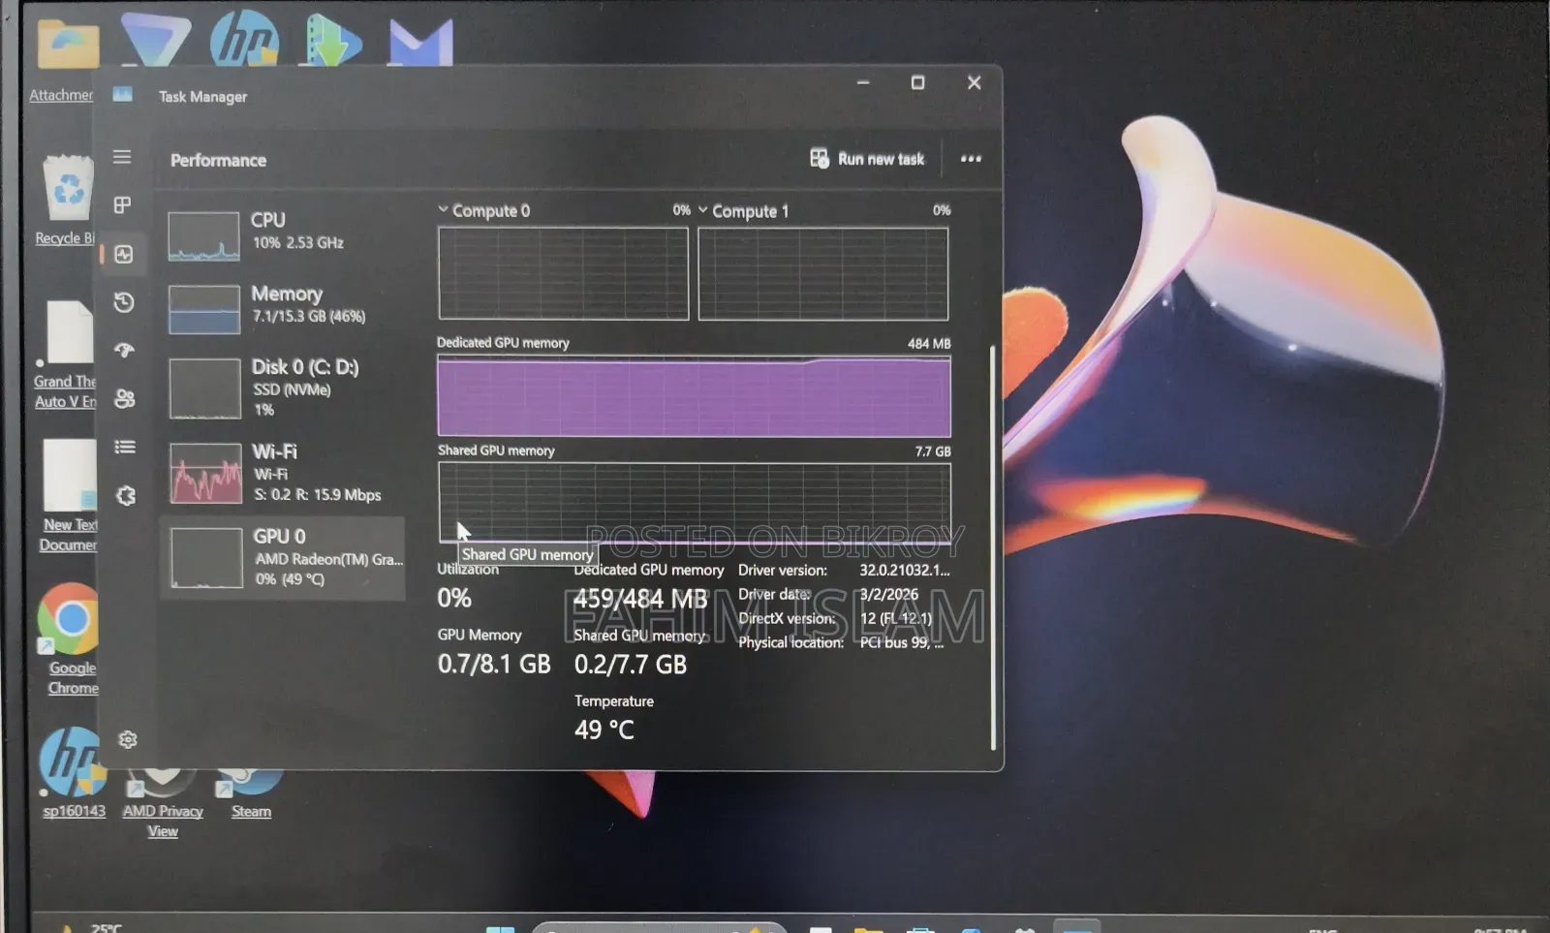Open the Steam desktop shortcut
This screenshot has height=933, width=1550.
(x=251, y=794)
